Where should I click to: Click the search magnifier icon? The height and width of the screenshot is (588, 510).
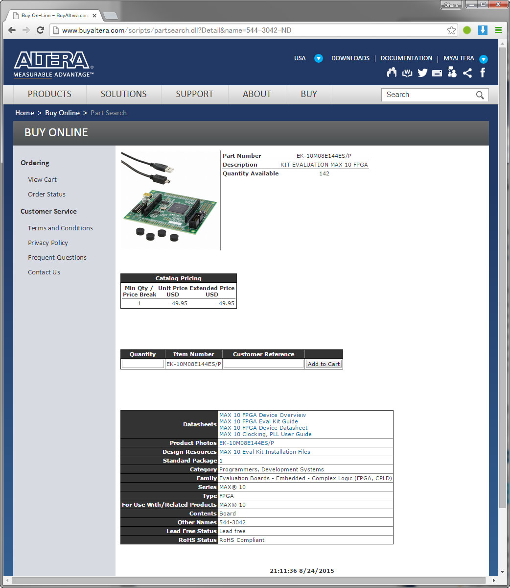click(480, 95)
